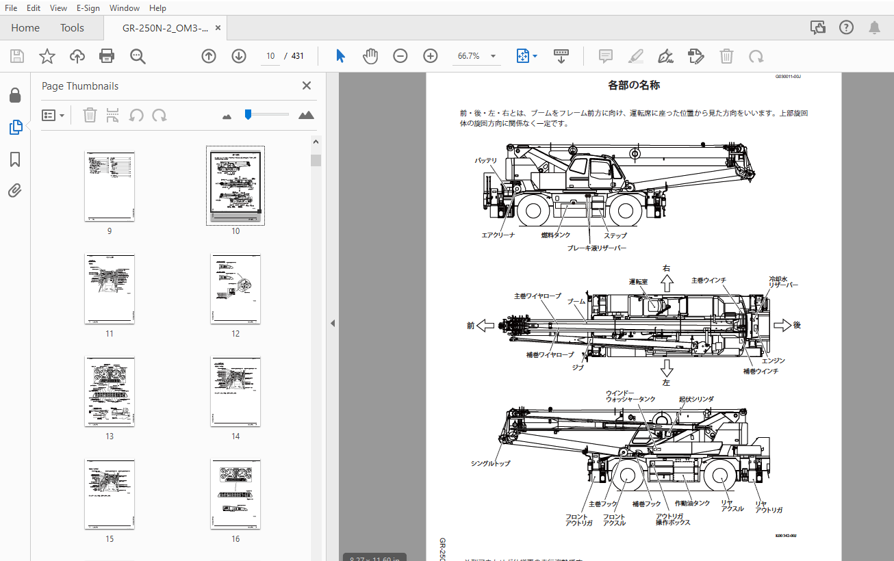The width and height of the screenshot is (894, 561).
Task: Save the file with the floppy disk icon
Action: pos(16,56)
